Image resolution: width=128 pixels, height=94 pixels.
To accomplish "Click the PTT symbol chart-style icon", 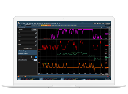I will pos(35,33).
